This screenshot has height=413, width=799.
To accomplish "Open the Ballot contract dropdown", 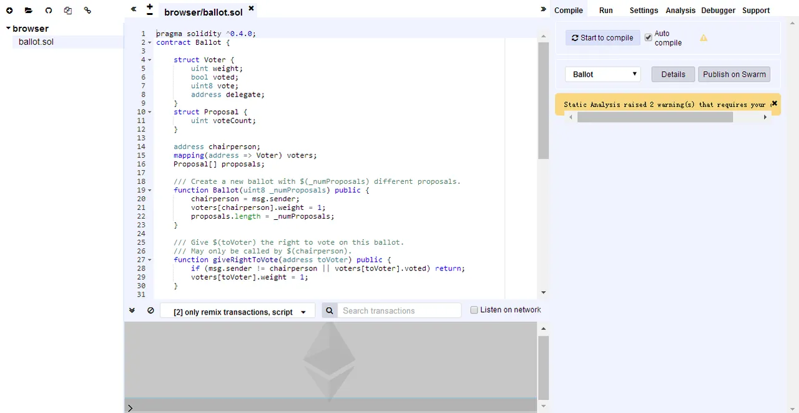I will pos(603,74).
